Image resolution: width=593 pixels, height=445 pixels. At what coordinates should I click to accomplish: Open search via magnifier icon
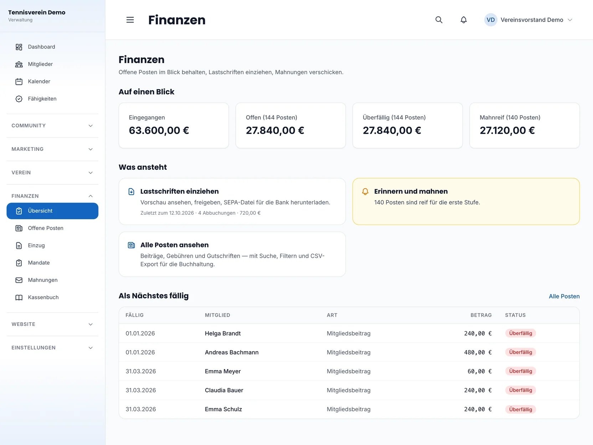point(439,20)
